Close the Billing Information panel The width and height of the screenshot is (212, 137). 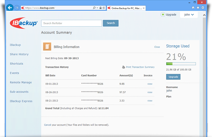[x=157, y=47]
